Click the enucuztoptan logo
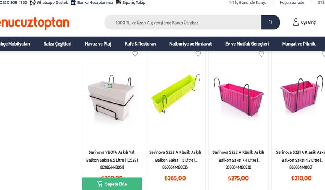 point(34,23)
